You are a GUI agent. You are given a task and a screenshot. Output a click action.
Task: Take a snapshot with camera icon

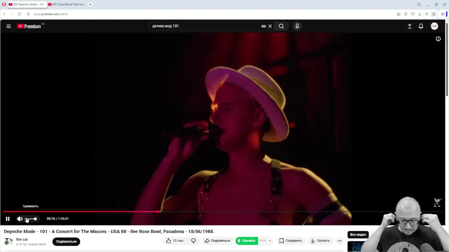tap(398, 14)
